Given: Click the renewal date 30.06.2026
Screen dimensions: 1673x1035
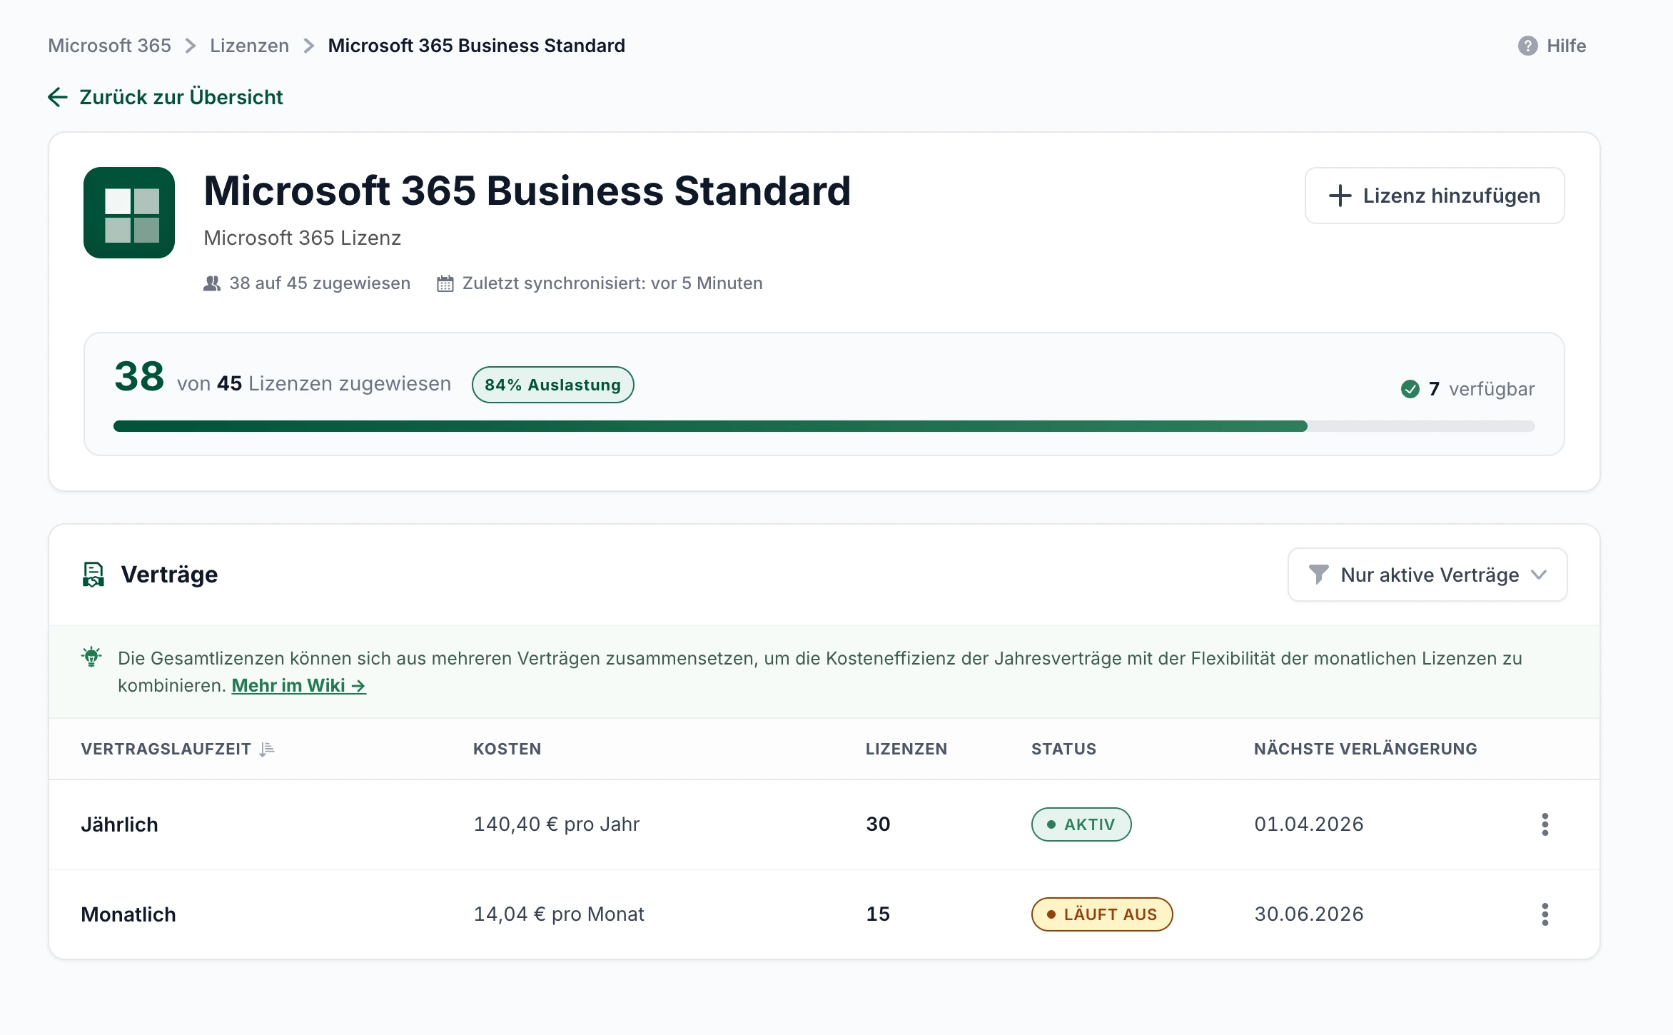Looking at the screenshot, I should point(1309,914).
